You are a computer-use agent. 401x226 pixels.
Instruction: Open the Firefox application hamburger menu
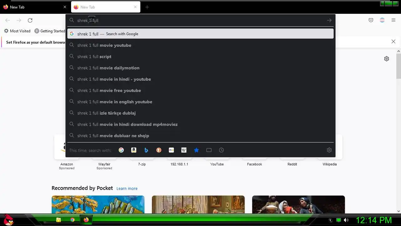393,20
